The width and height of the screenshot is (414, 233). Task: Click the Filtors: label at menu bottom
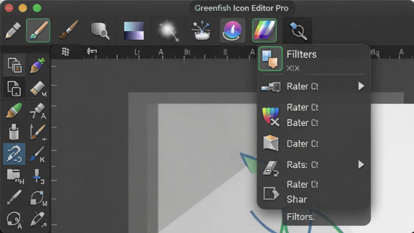tap(300, 217)
